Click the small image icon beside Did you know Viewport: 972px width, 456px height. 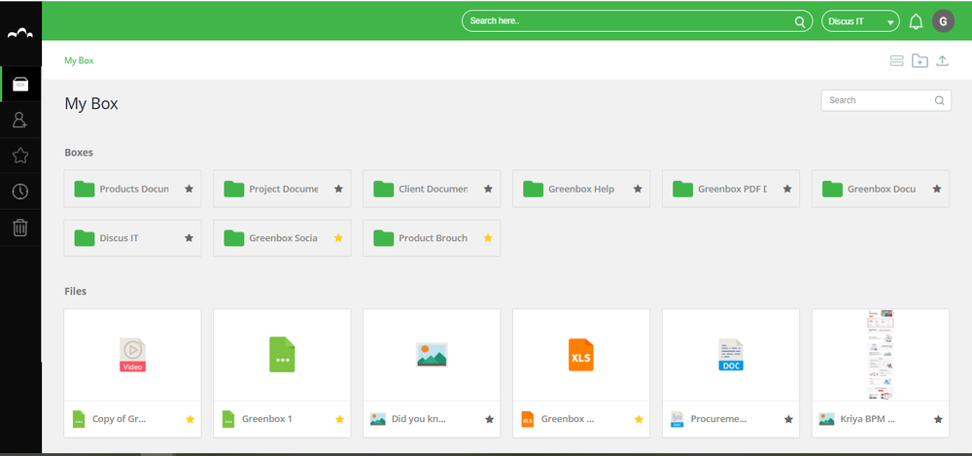click(377, 419)
